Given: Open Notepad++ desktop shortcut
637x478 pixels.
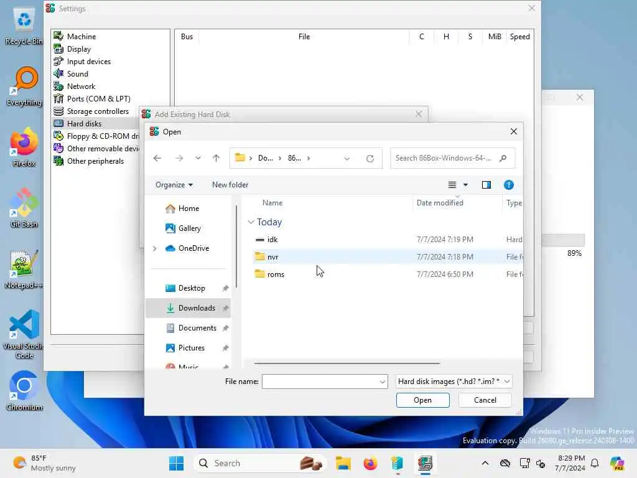Looking at the screenshot, I should coord(24,269).
